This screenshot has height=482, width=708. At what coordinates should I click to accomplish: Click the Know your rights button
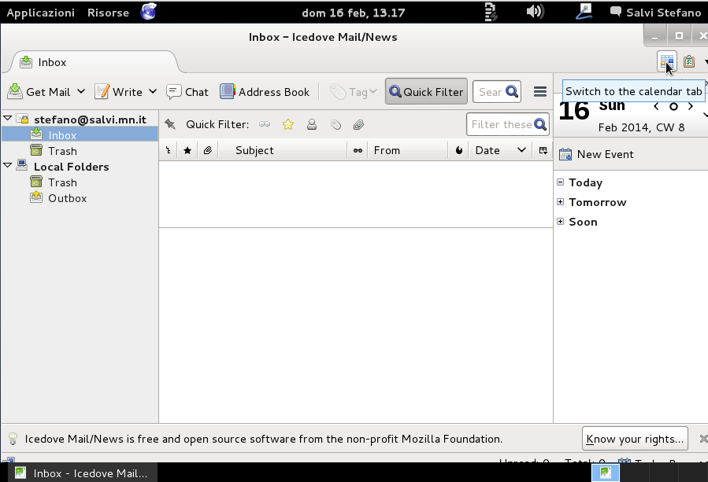coord(635,439)
